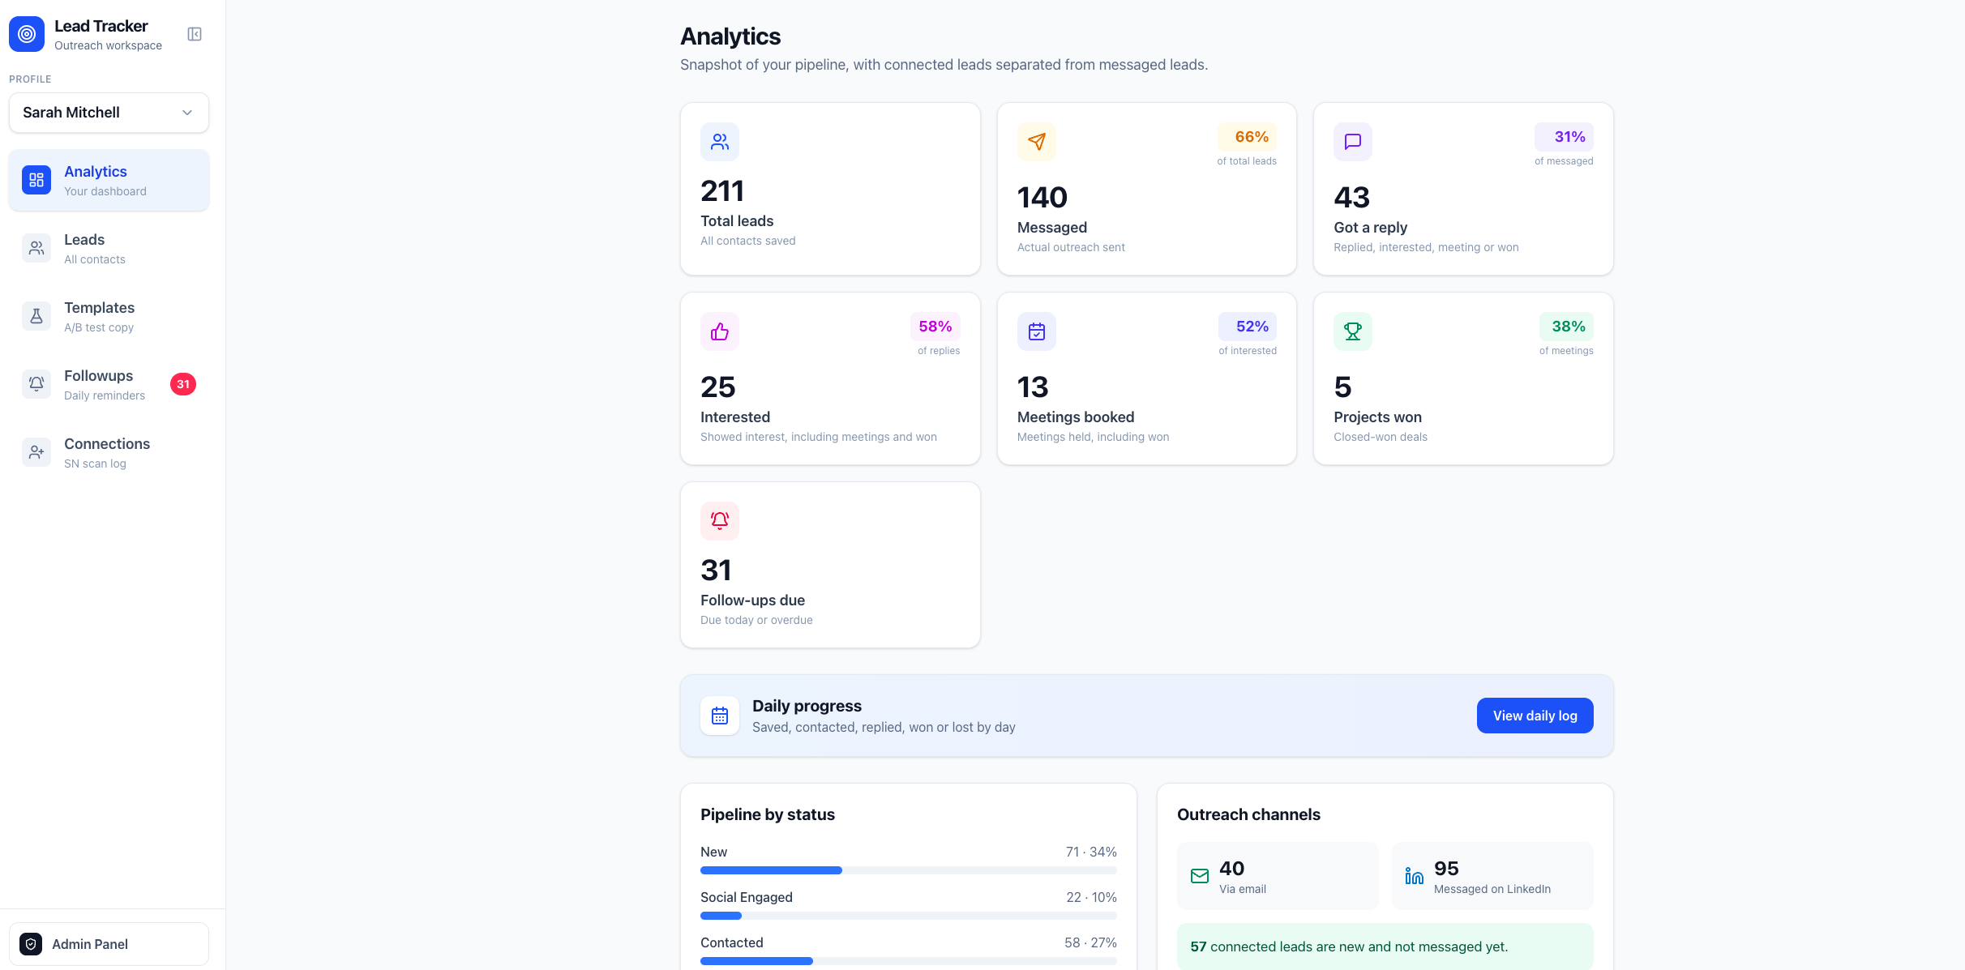Open the Sarah Mitchell profile dropdown

(x=109, y=113)
